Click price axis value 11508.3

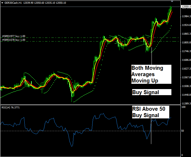186,86
